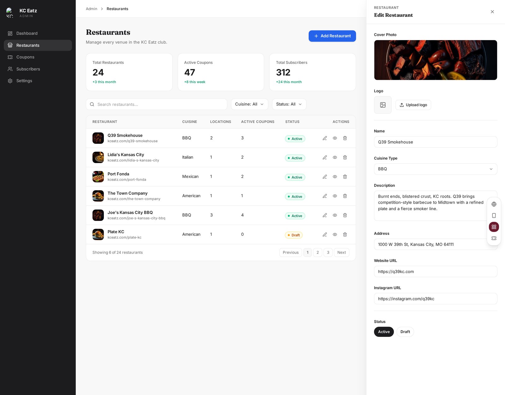This screenshot has width=505, height=395.
Task: Delete Lidia's Kansas City with the trash icon
Action: (345, 157)
